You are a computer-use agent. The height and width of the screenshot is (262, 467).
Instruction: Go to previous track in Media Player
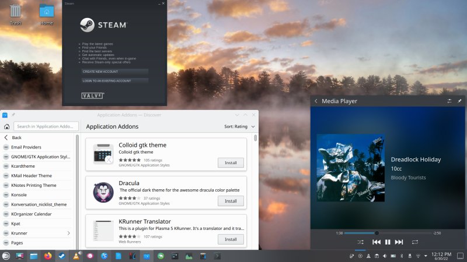[x=377, y=242]
